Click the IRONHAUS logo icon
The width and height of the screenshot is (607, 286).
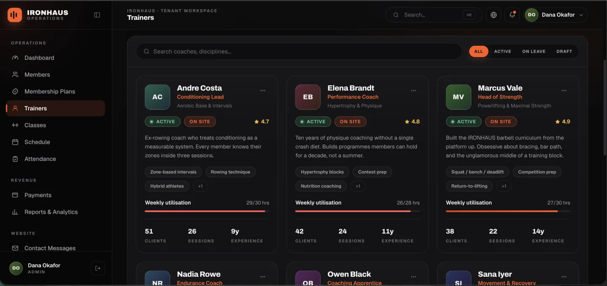(x=15, y=15)
